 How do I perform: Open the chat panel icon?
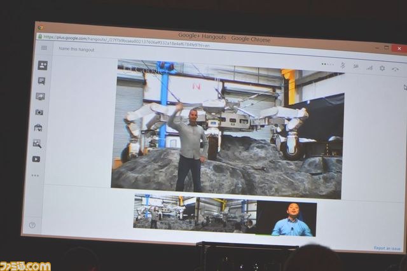click(x=41, y=81)
